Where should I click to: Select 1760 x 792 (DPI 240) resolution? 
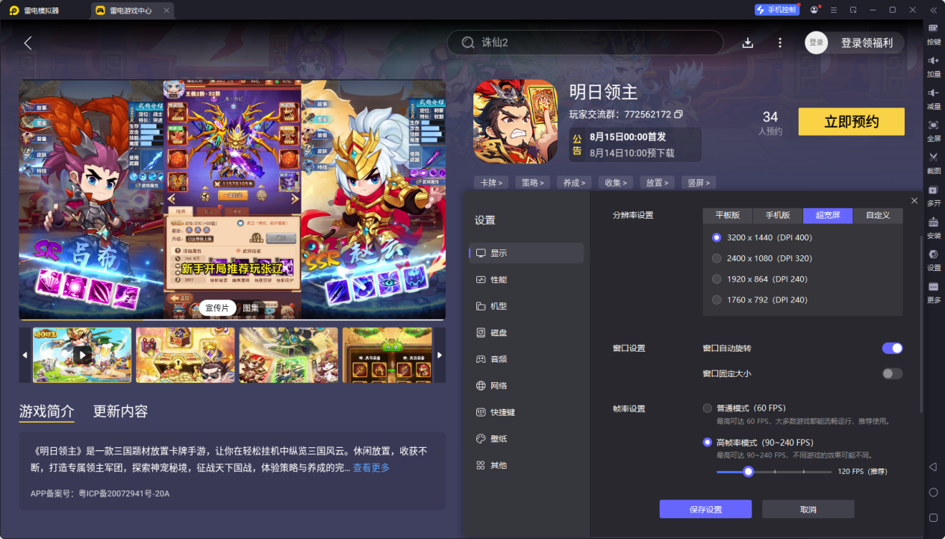[717, 300]
